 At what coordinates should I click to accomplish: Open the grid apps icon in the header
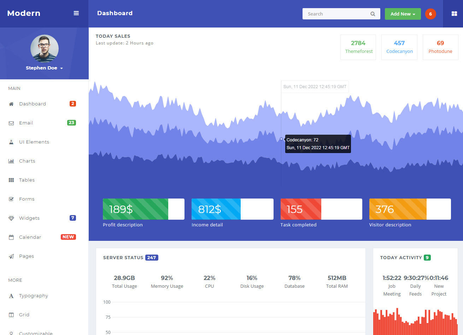pyautogui.click(x=454, y=14)
